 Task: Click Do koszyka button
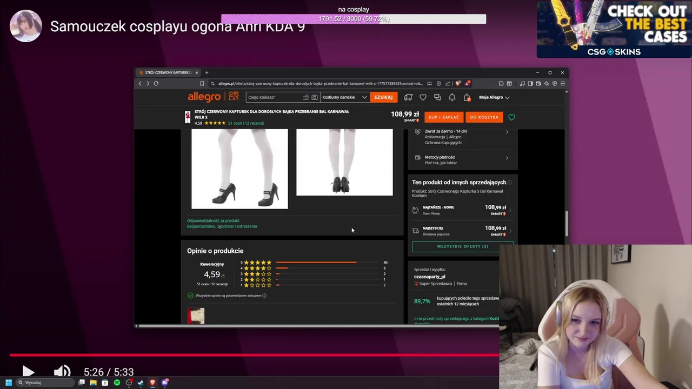[484, 117]
